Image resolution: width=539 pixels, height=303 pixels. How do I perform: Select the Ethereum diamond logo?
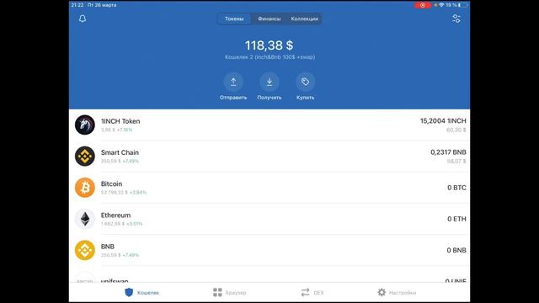click(85, 219)
